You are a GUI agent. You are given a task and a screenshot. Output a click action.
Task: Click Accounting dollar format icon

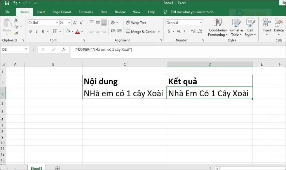tap(169, 31)
